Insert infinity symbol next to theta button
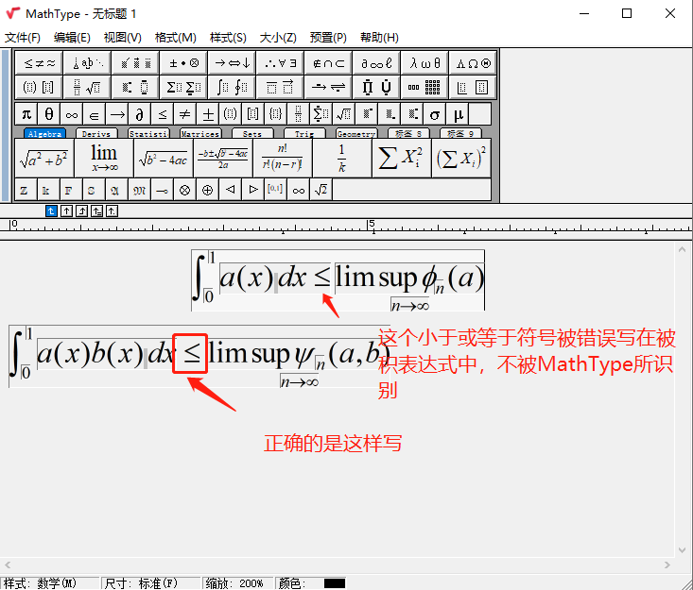 coord(72,115)
